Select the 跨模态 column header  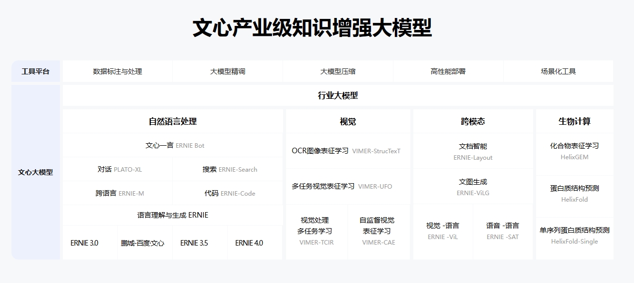(x=473, y=121)
